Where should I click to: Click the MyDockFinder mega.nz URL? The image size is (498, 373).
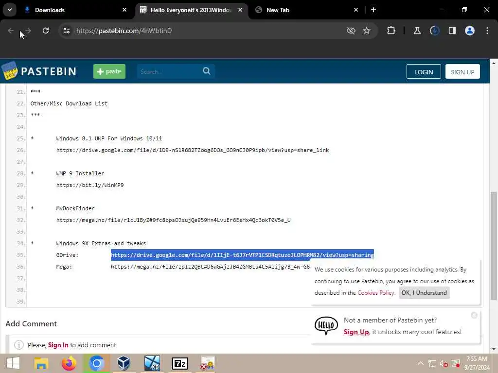[x=174, y=220]
